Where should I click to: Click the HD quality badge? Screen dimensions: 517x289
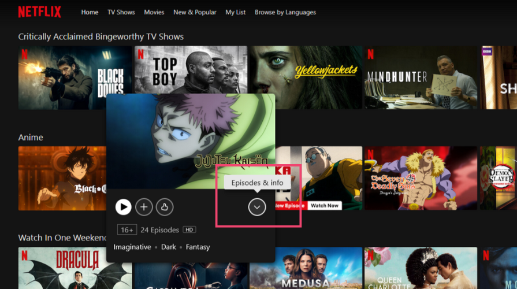point(189,229)
